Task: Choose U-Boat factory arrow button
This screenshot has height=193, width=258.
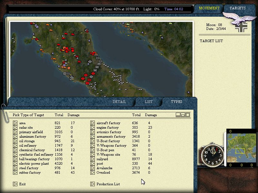Action: (93, 141)
